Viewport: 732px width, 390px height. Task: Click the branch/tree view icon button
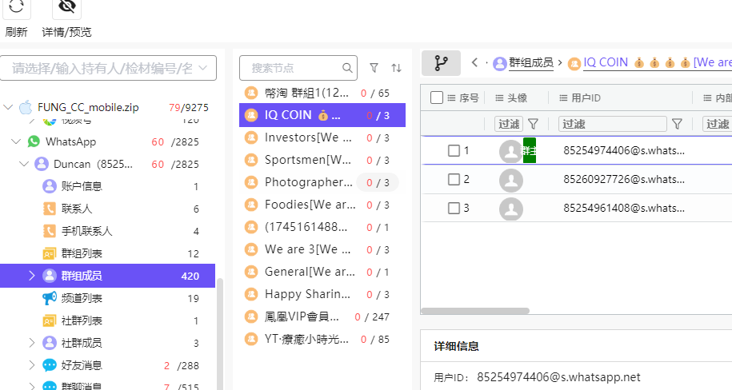click(441, 63)
